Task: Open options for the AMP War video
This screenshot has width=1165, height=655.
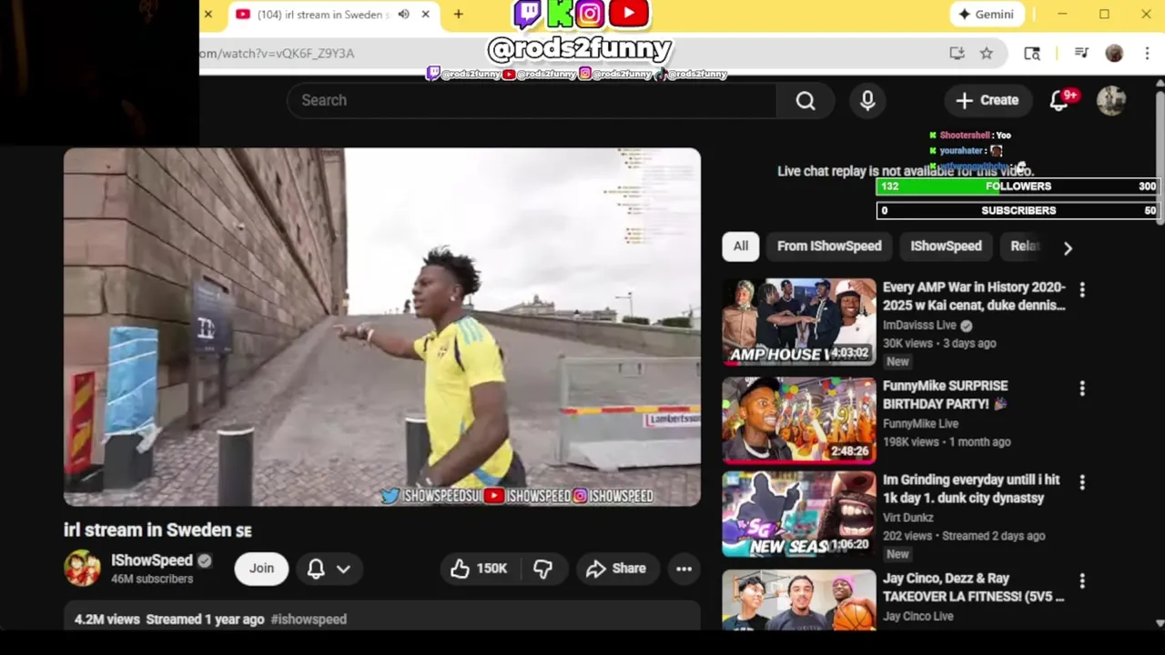Action: coord(1082,289)
